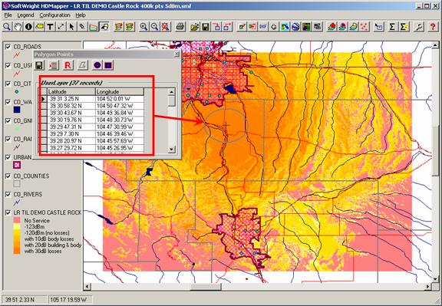
Task: Toggle the CO_COUNTIES layer checkbox
Action: [8, 176]
